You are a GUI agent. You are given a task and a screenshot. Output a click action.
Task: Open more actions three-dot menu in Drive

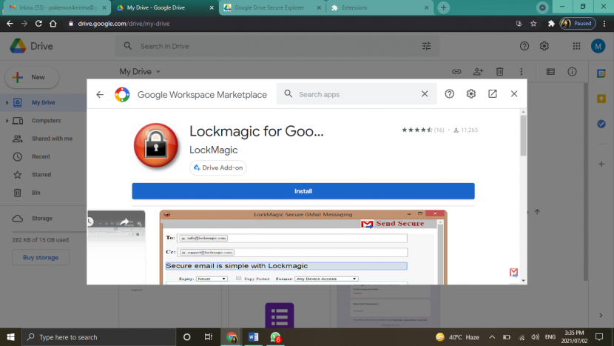(522, 72)
